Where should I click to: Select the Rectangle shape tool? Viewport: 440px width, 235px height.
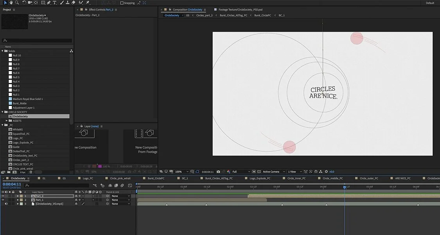pyautogui.click(x=43, y=3)
